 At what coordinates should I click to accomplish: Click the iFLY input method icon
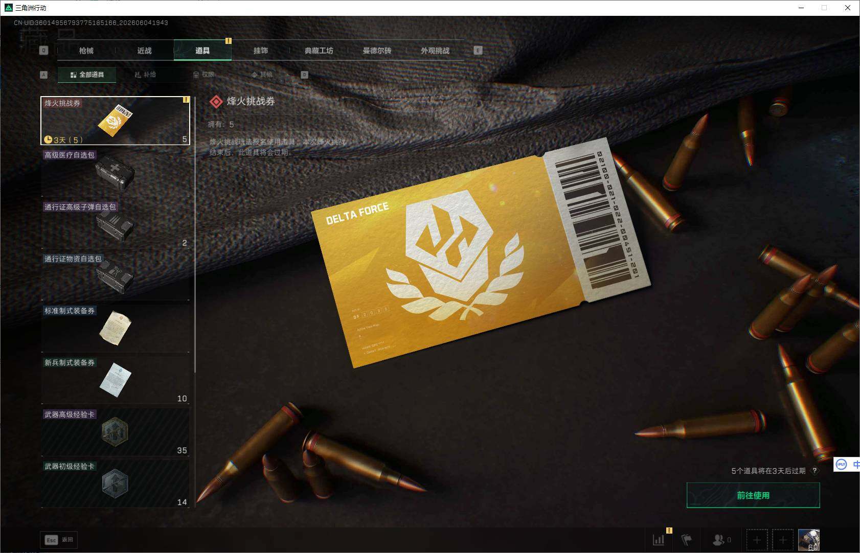[841, 465]
